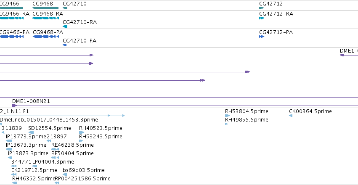
Task: Click the CG42710-PA label
Action: coord(80,41)
